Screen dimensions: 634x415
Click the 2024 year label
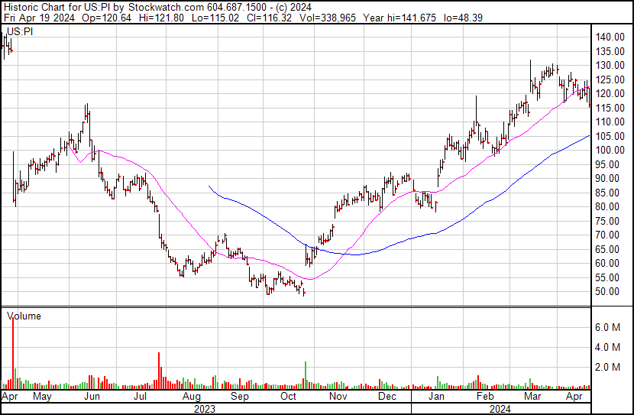500,408
